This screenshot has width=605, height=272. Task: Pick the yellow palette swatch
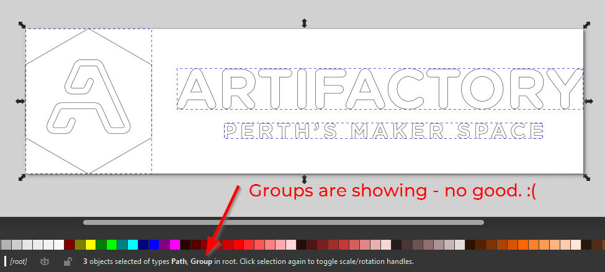coord(91,245)
